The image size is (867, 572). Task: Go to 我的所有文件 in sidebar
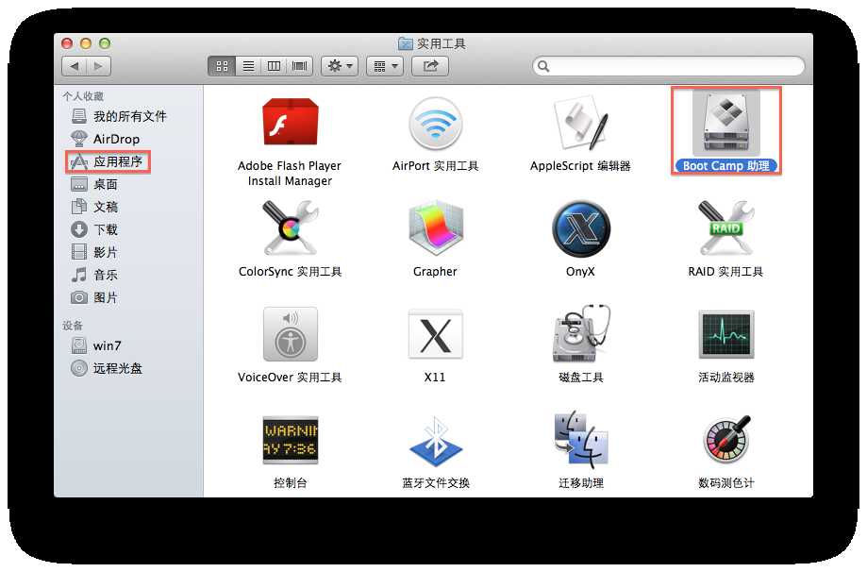(x=119, y=116)
